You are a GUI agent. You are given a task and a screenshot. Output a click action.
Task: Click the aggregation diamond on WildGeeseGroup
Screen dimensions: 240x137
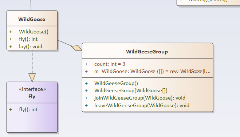coord(77,48)
